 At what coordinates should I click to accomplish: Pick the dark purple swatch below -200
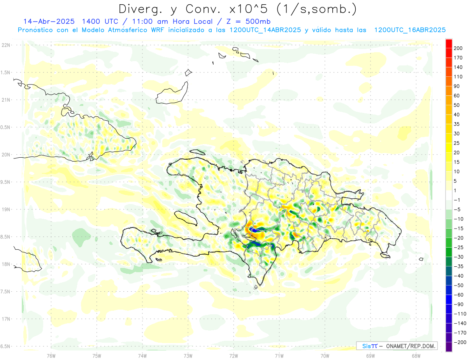(449, 347)
